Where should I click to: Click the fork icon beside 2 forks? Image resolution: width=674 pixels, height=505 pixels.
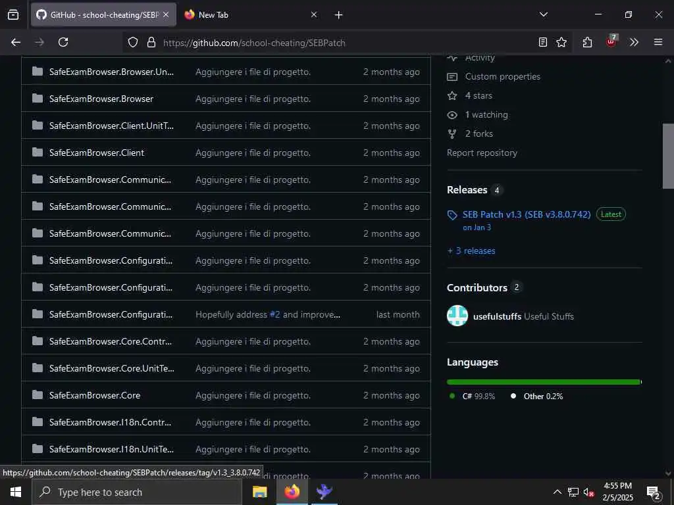(x=452, y=134)
